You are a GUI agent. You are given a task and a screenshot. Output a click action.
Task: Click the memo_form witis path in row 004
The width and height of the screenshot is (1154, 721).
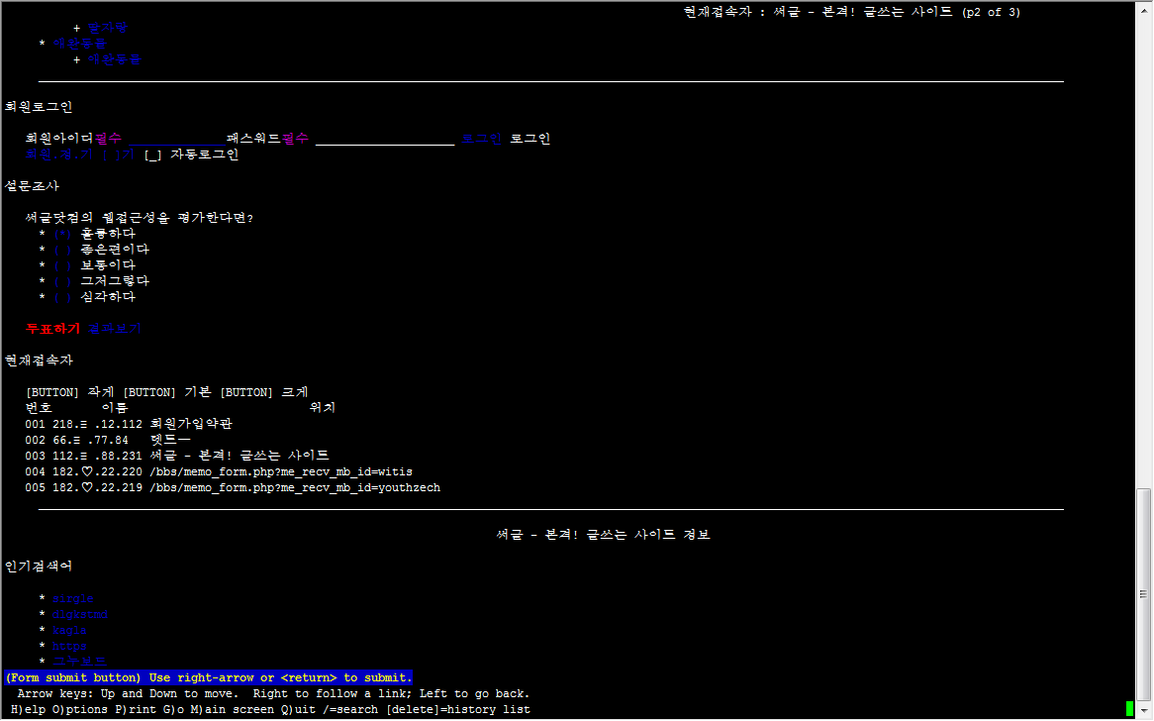(x=280, y=472)
